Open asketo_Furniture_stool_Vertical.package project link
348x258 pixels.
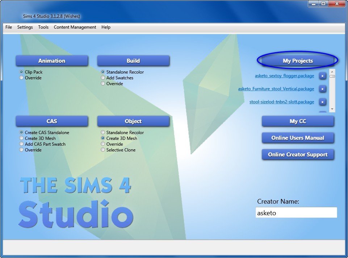coord(276,89)
